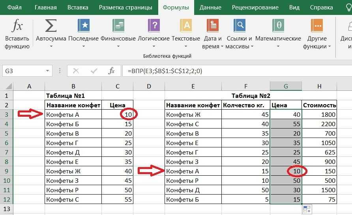Expand the AutoSum (Автосумма) dropdown arrow
Viewport: 352px width, 215px height.
[51, 46]
